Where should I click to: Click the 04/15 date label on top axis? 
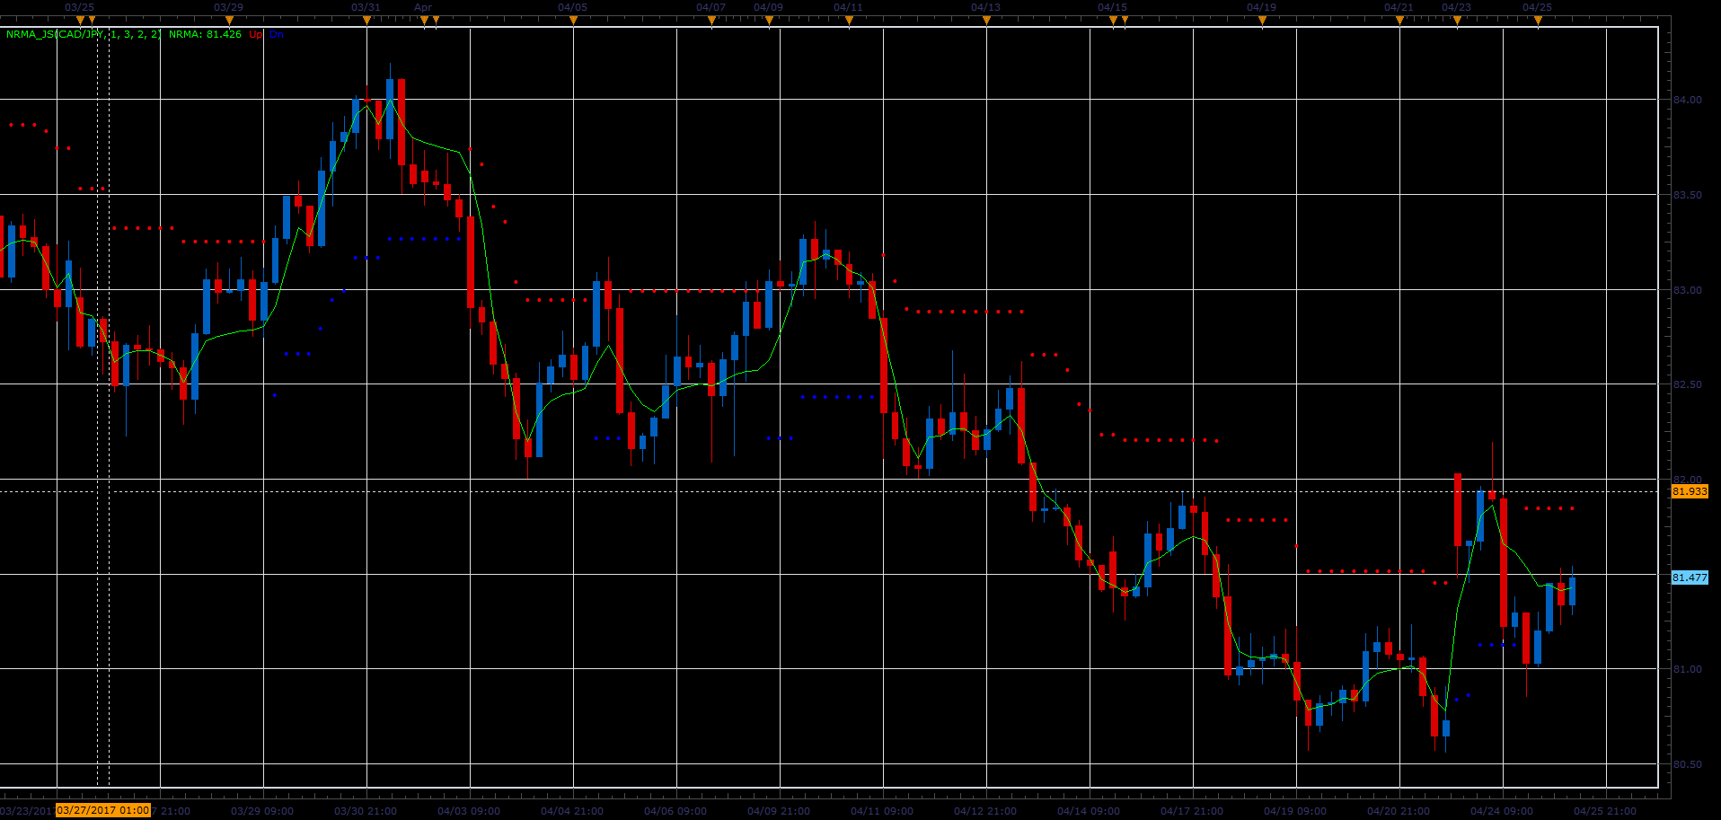(x=1112, y=7)
